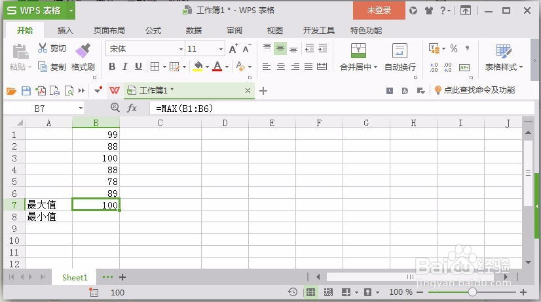Viewport: 541px width, 302px height.
Task: Open the WPS 表格 application menu arrow
Action: coord(71,10)
